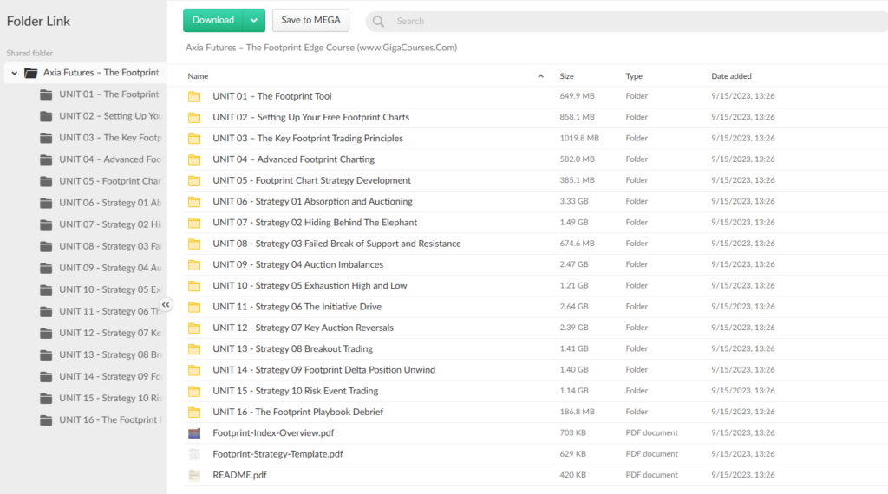The width and height of the screenshot is (888, 494).
Task: Click the breadcrumb 'Axia Futures – The Footprint Edge Course'
Action: 321,48
